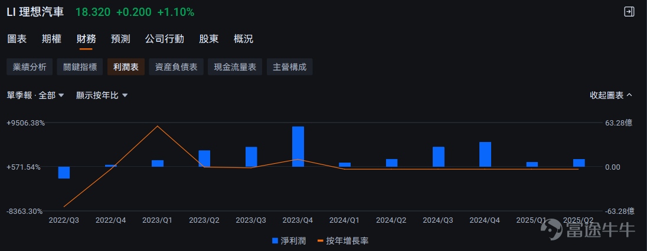Click the 18.320 stock price

pos(93,12)
